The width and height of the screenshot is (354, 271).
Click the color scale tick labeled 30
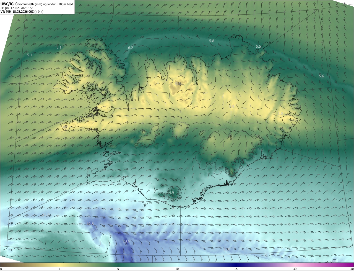(x=295, y=269)
